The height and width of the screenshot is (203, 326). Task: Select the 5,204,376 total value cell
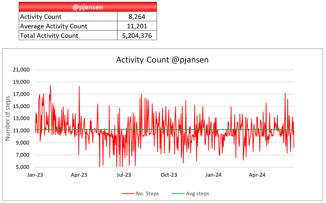[x=137, y=36]
